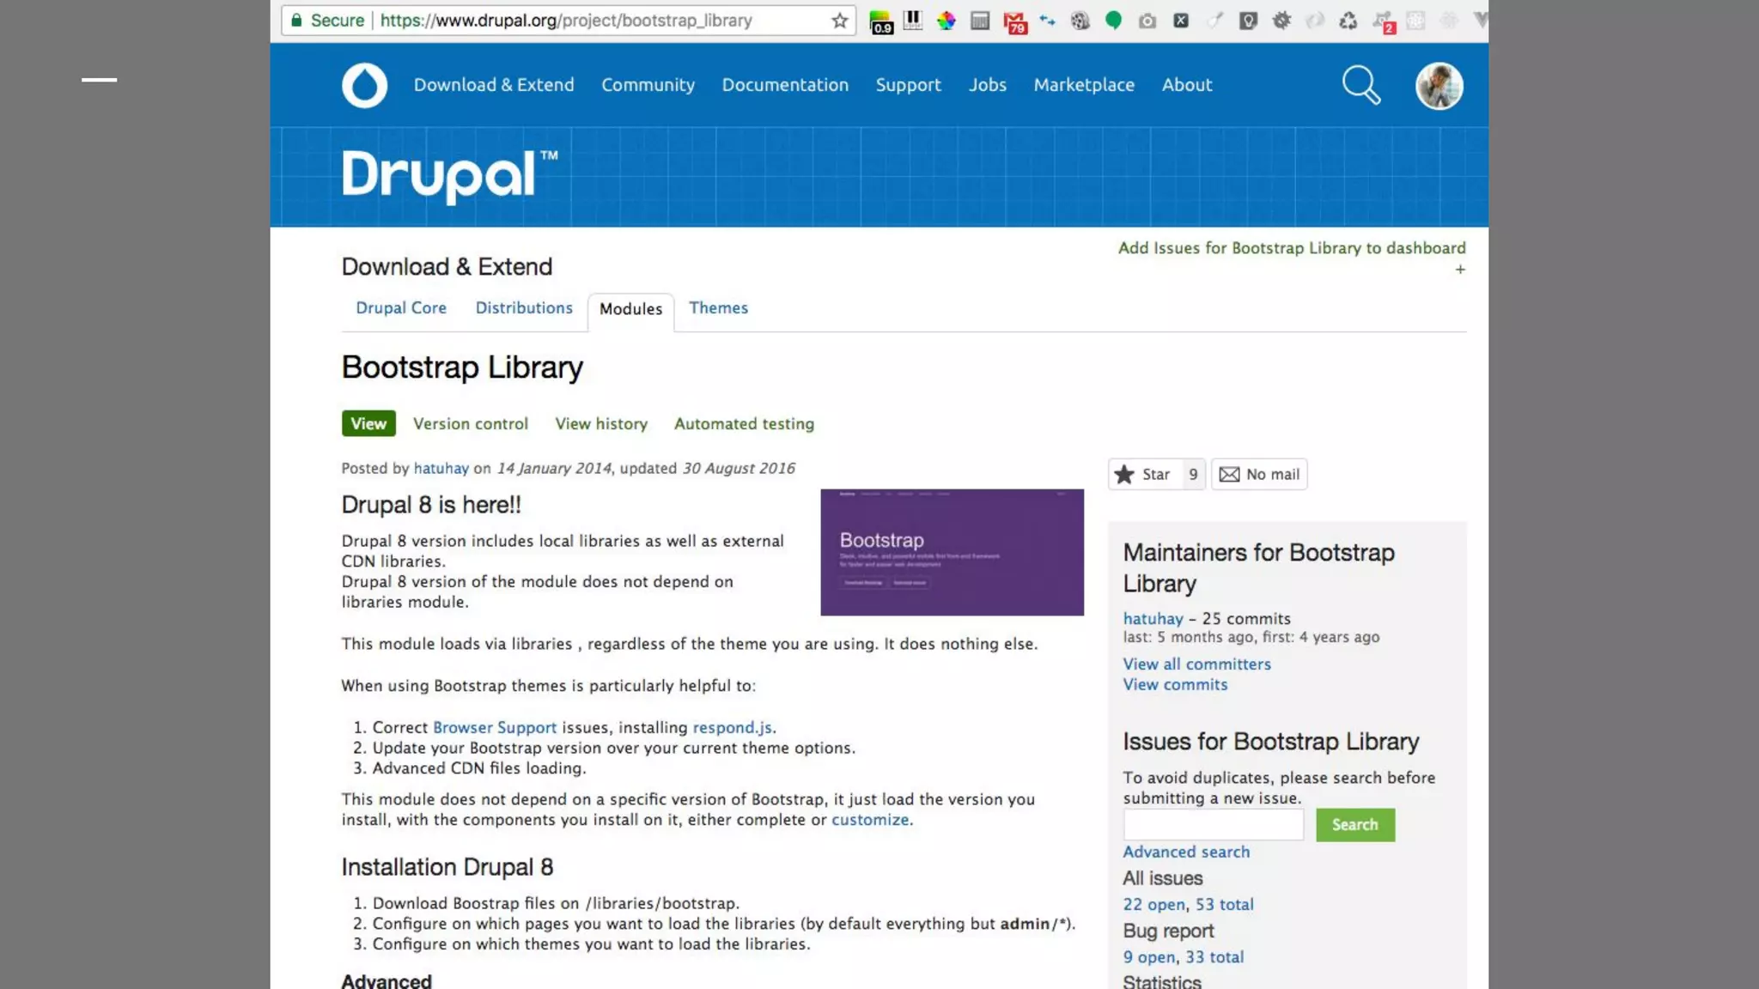Switch to the Distributions tab
1759x989 pixels.
click(x=524, y=307)
